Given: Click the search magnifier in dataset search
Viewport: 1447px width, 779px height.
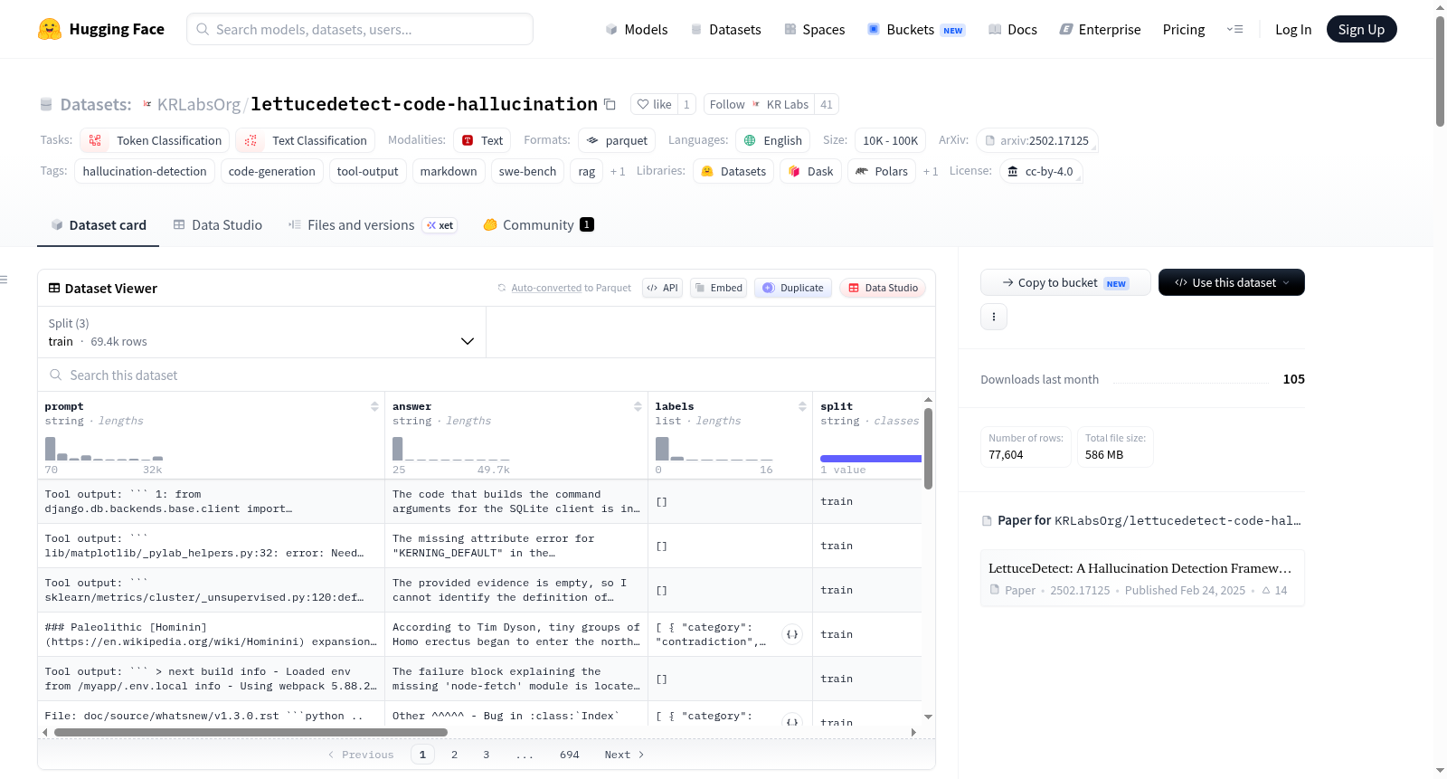Looking at the screenshot, I should click(55, 375).
